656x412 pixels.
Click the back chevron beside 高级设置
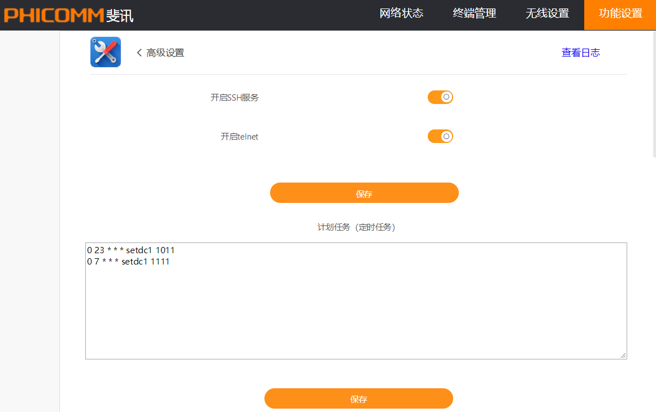pyautogui.click(x=139, y=53)
